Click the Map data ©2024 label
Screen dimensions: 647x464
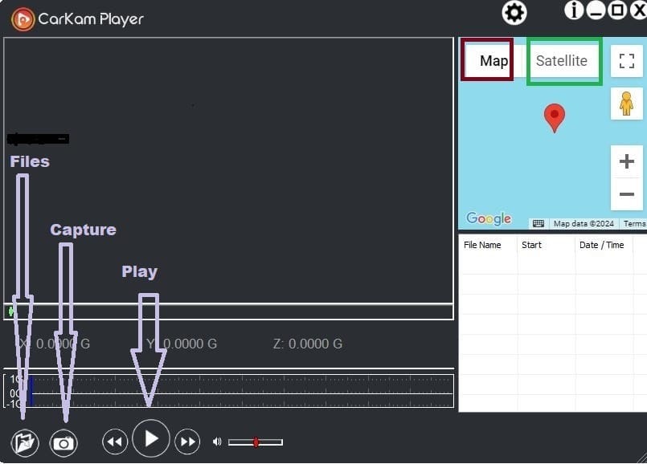584,223
